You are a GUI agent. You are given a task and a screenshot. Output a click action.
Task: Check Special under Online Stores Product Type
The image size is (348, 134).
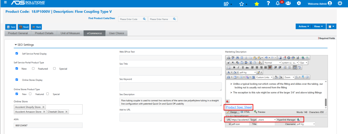point(48,94)
